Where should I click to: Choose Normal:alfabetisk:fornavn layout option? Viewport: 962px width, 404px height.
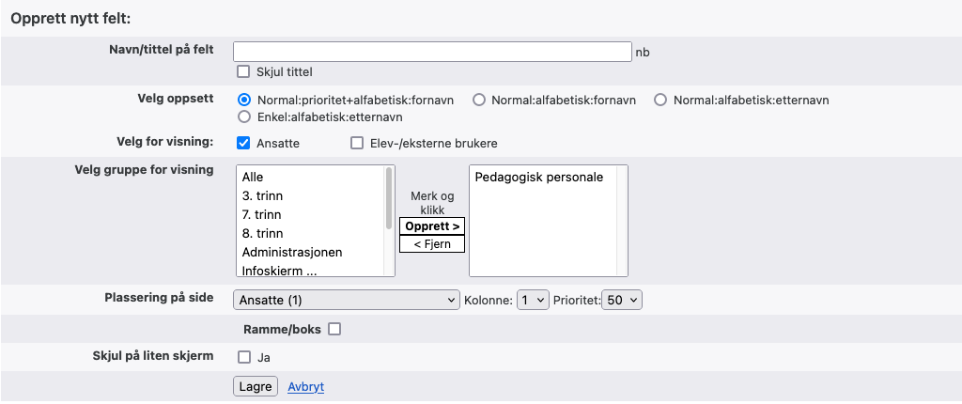click(479, 100)
